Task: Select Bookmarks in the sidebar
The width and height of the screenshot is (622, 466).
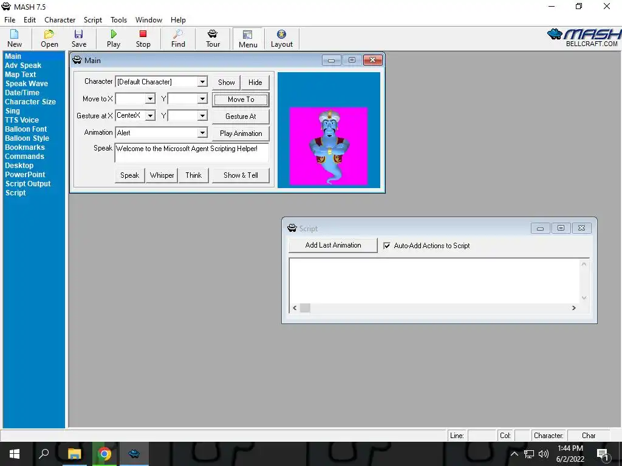Action: tap(24, 147)
